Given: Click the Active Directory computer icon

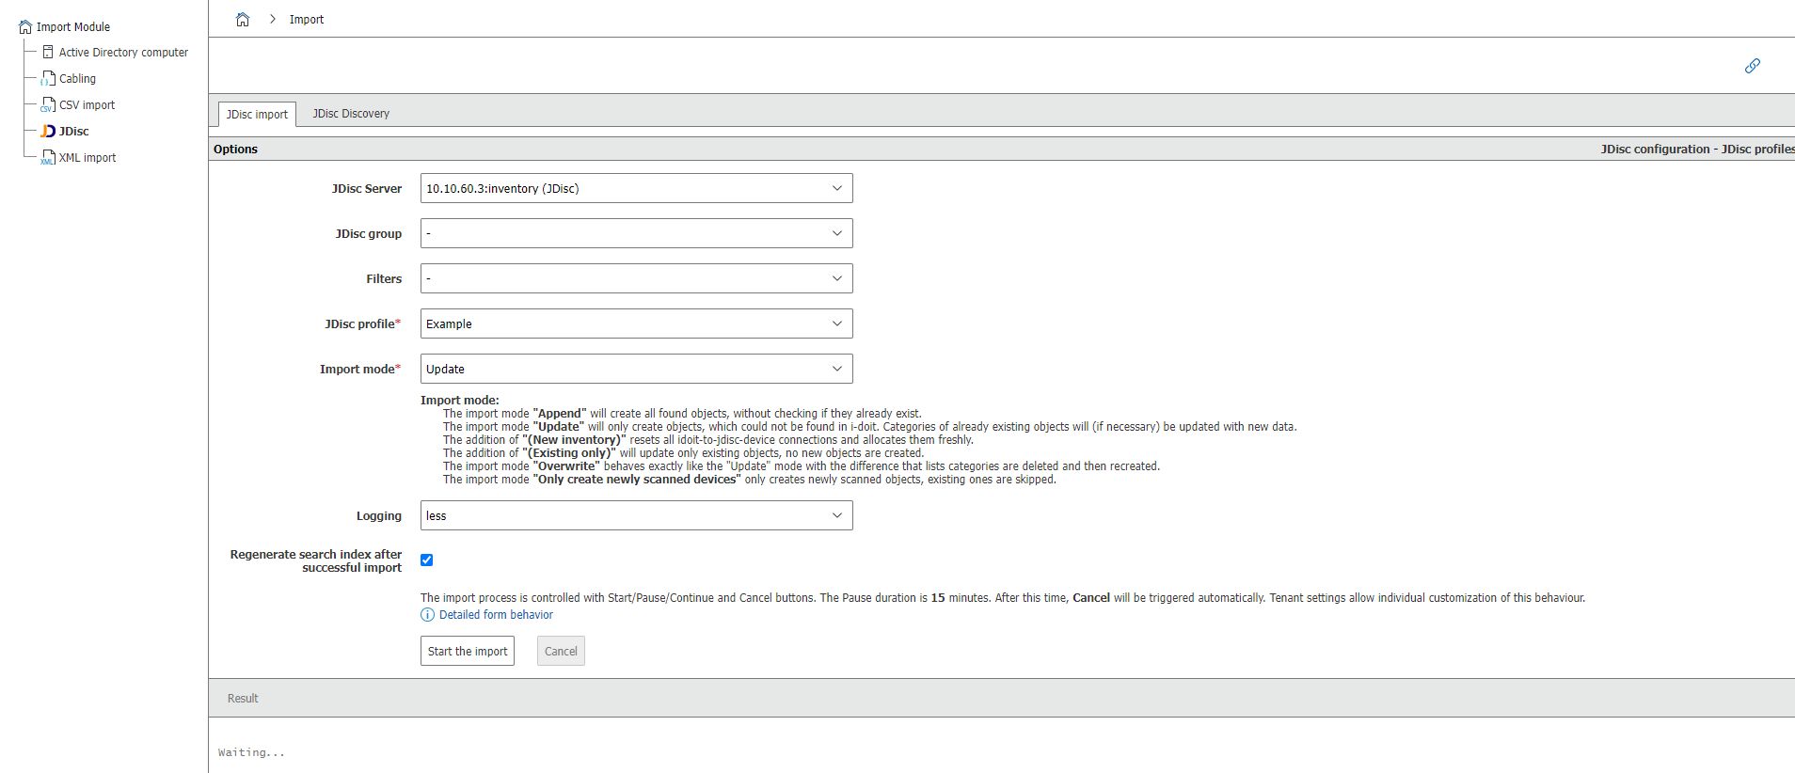Looking at the screenshot, I should point(48,52).
